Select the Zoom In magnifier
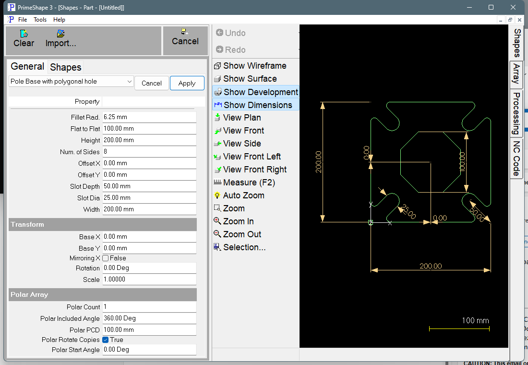528x365 pixels. pos(217,221)
